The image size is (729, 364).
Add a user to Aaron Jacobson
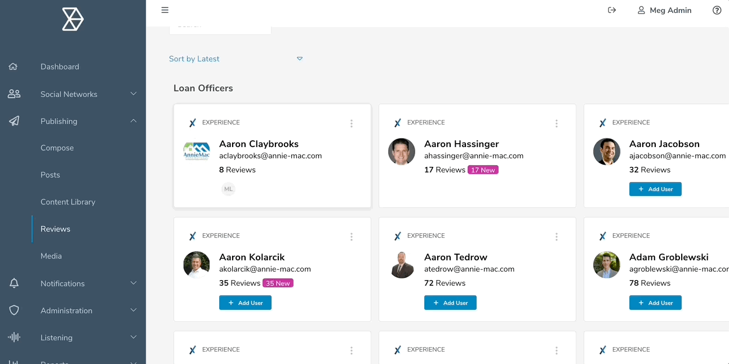[655, 189]
